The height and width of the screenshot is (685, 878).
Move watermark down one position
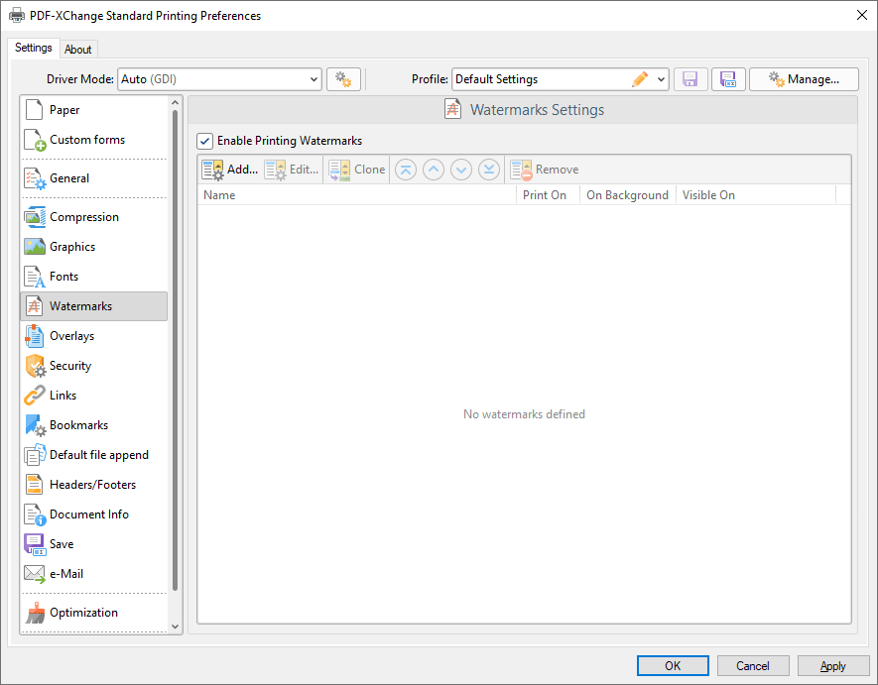[x=461, y=170]
